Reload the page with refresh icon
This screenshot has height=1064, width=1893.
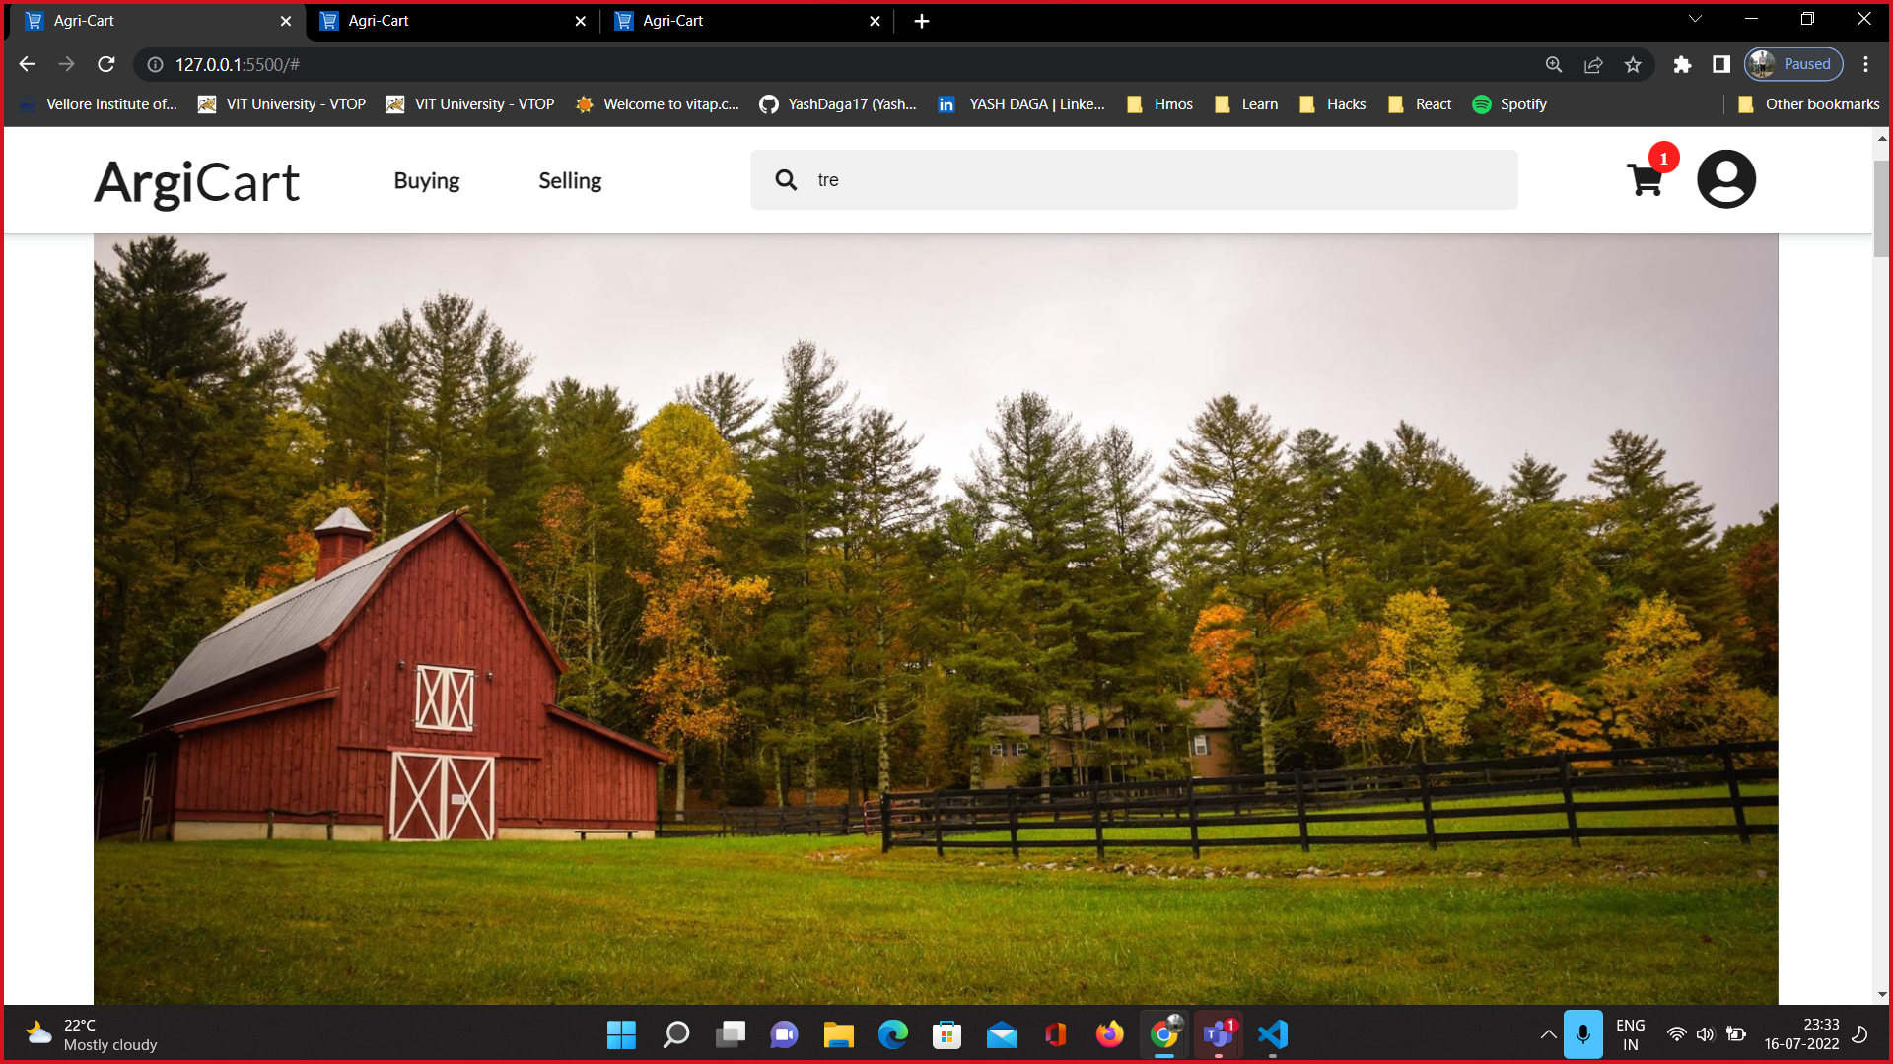(x=106, y=64)
